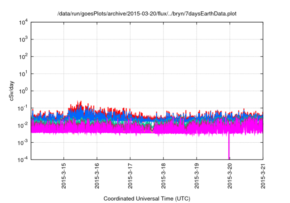Click the 10^4 y-axis tick label
290x203 pixels.
[x=23, y=23]
